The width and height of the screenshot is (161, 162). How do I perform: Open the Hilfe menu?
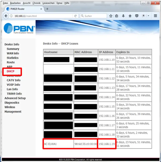coord(67,3)
